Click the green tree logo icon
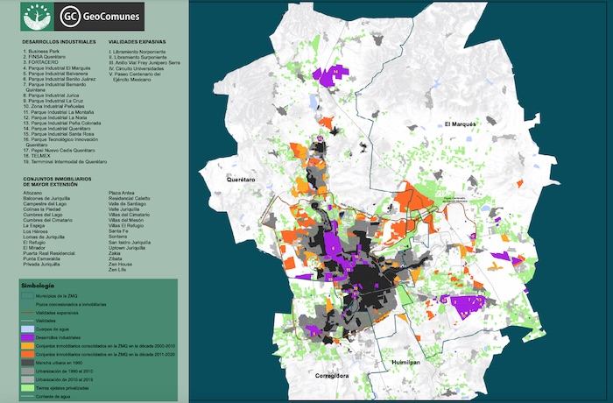Screen dimensions: 613x403 (38, 16)
